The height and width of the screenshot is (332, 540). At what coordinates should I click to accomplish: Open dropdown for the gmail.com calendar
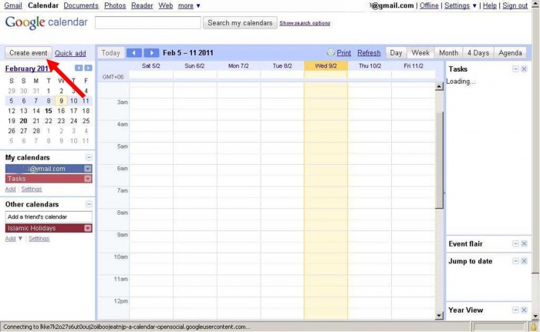coord(88,169)
